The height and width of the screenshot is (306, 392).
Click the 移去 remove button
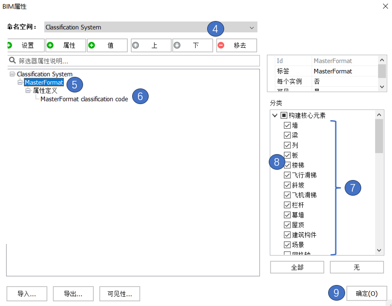coord(237,45)
